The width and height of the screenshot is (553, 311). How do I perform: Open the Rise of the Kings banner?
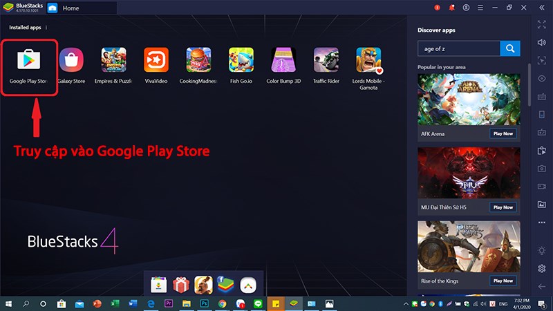coord(469,247)
